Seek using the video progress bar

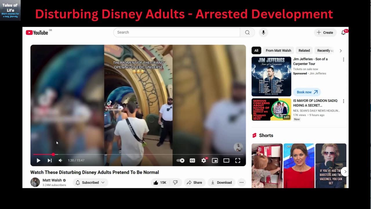pos(138,154)
